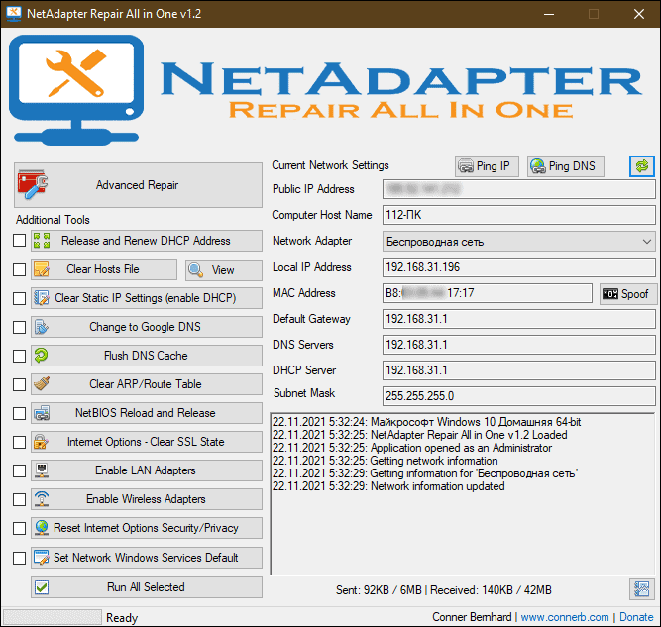Close the NetAdapter Repair window
The image size is (661, 627).
(639, 14)
